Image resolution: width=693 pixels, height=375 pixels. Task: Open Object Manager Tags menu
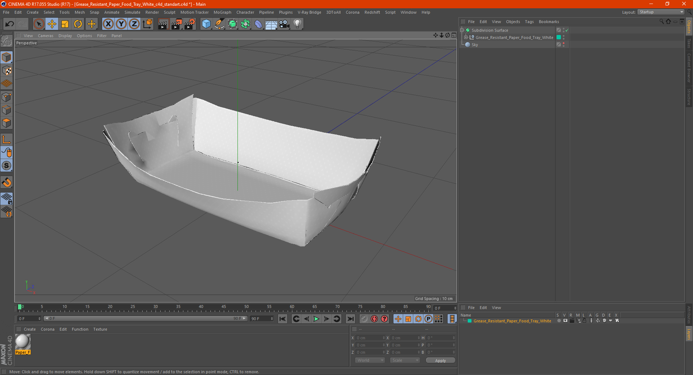529,22
